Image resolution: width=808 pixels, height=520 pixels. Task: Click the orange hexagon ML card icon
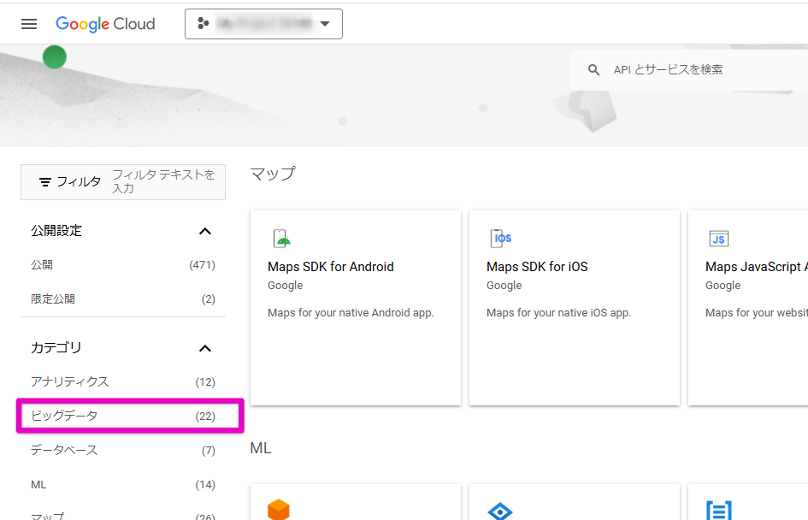tap(279, 509)
